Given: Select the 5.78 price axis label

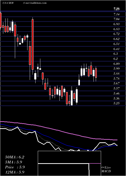Looking at the screenshot, I should pyautogui.click(x=116, y=78).
